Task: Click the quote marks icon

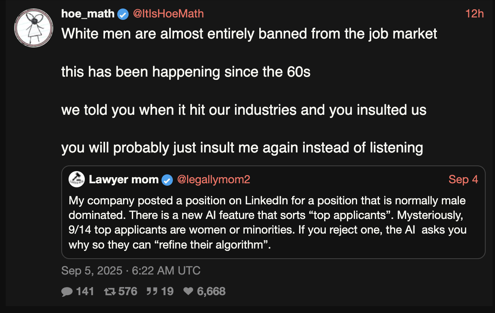Action: [x=153, y=291]
